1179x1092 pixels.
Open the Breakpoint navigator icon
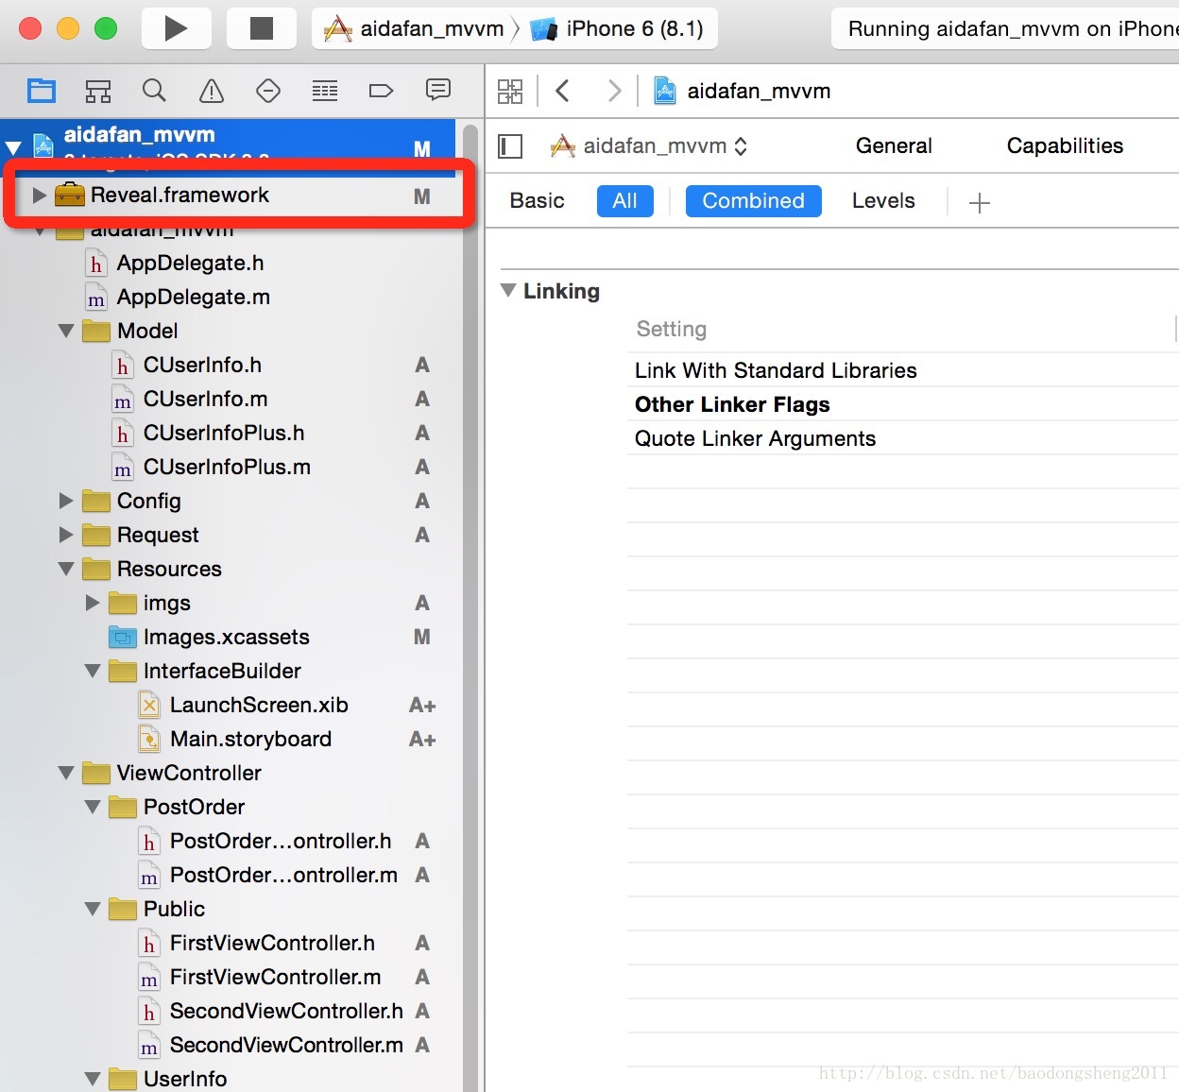381,91
